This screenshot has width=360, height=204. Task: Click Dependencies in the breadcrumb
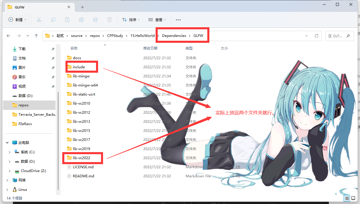174,36
